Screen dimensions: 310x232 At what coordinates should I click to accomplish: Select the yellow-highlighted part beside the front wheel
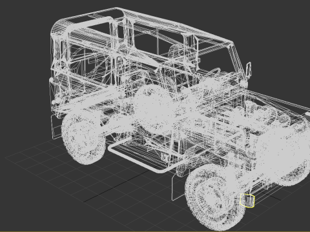pos(247,200)
